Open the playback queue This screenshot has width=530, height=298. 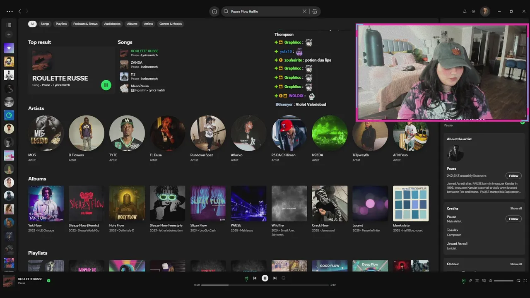pyautogui.click(x=477, y=281)
